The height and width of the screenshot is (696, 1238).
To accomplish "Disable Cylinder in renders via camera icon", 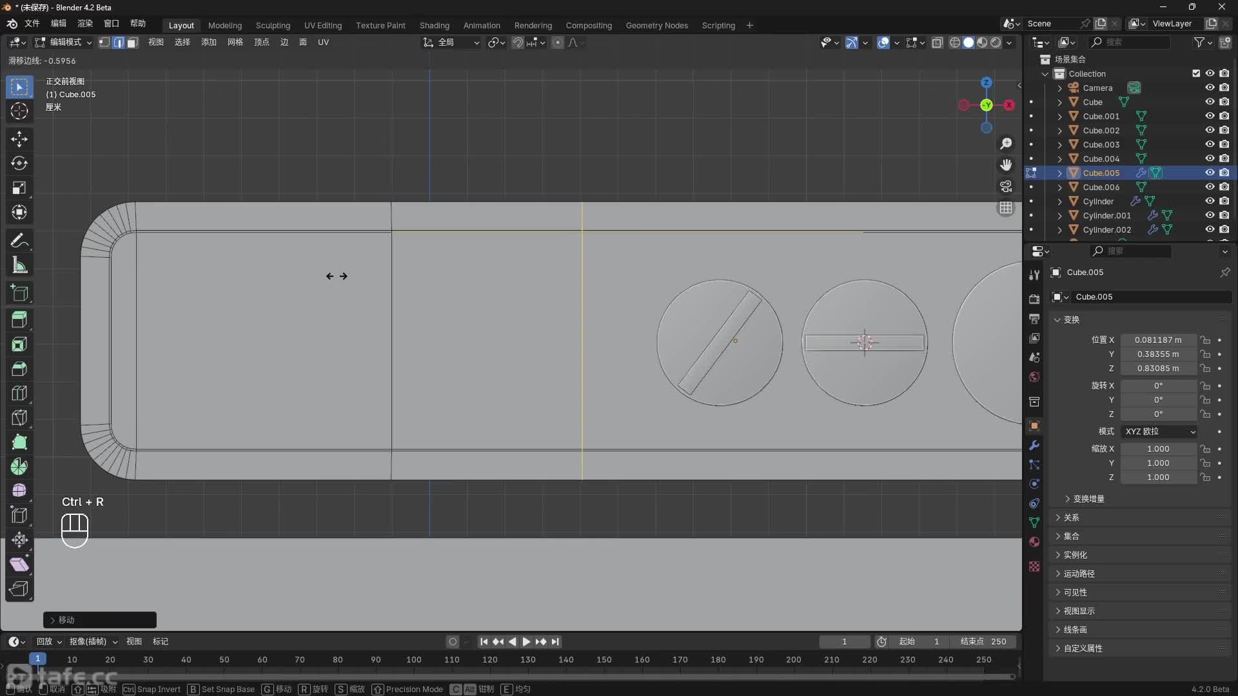I will click(x=1224, y=201).
